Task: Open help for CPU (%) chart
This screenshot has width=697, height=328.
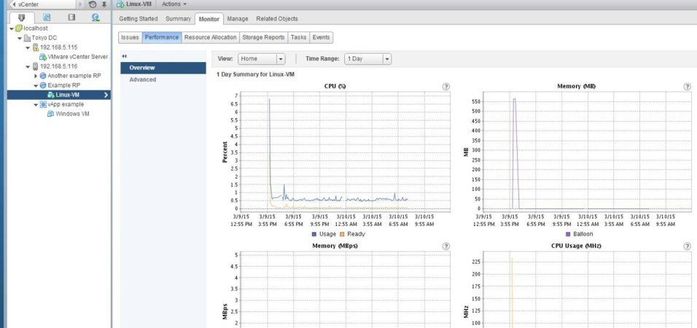Action: [x=446, y=87]
